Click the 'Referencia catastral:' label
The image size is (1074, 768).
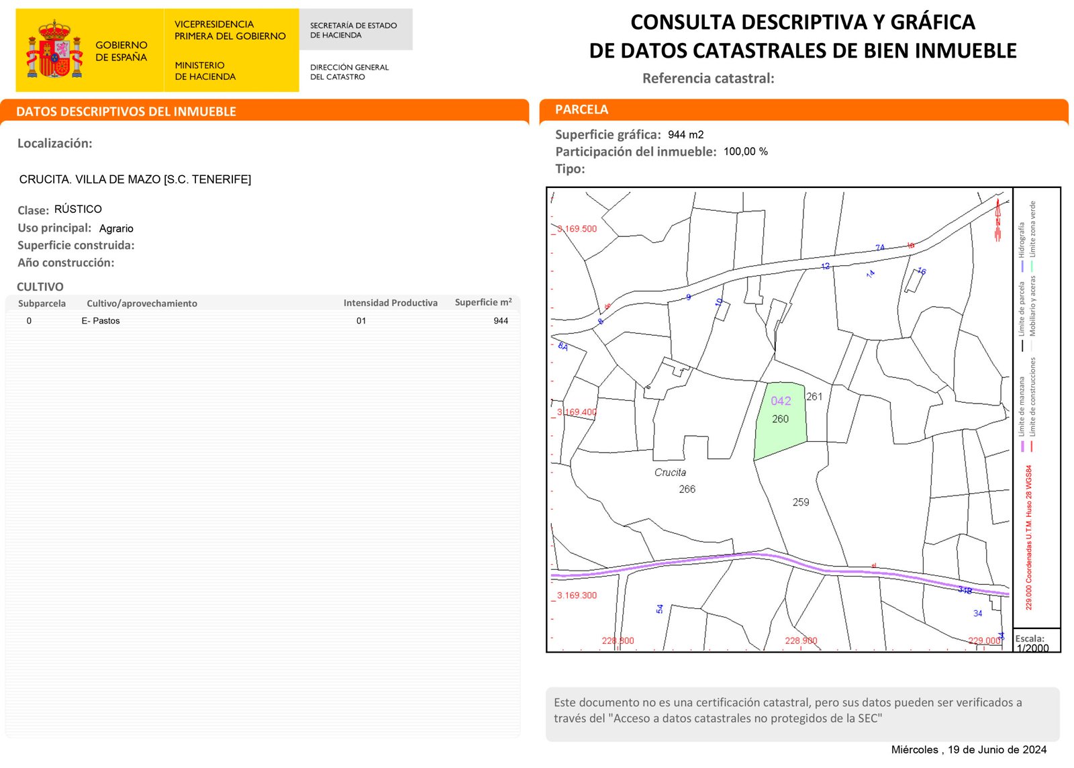coord(708,79)
